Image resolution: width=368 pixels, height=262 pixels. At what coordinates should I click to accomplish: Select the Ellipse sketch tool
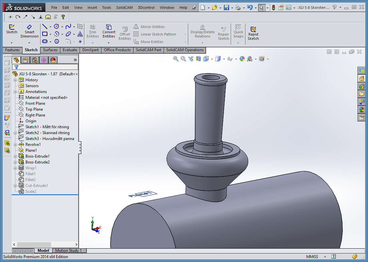tap(68, 34)
